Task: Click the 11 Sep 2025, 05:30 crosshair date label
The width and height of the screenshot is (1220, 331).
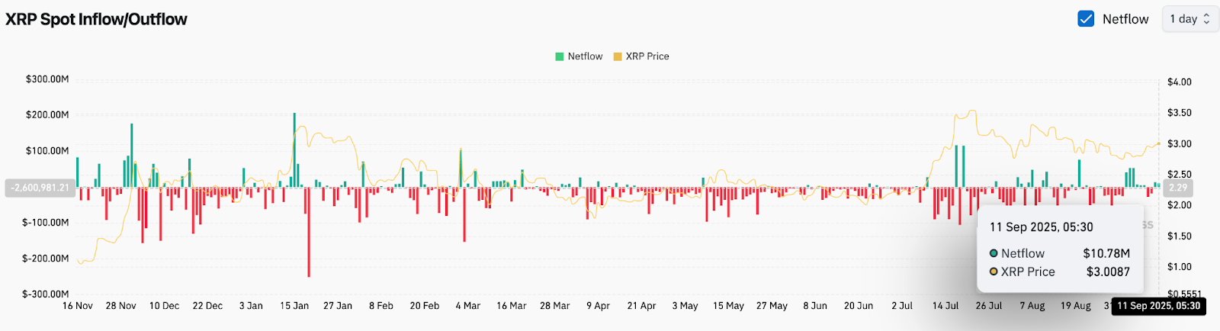Action: coord(1158,306)
